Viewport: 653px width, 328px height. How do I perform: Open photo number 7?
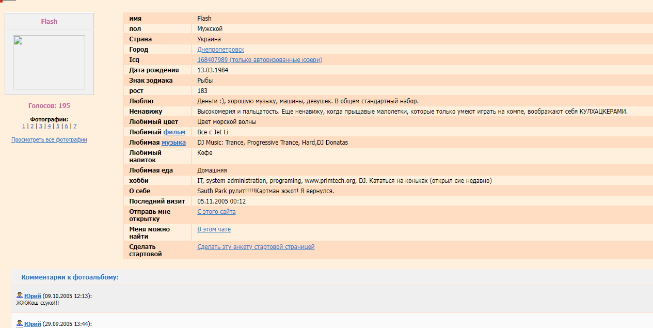click(75, 126)
